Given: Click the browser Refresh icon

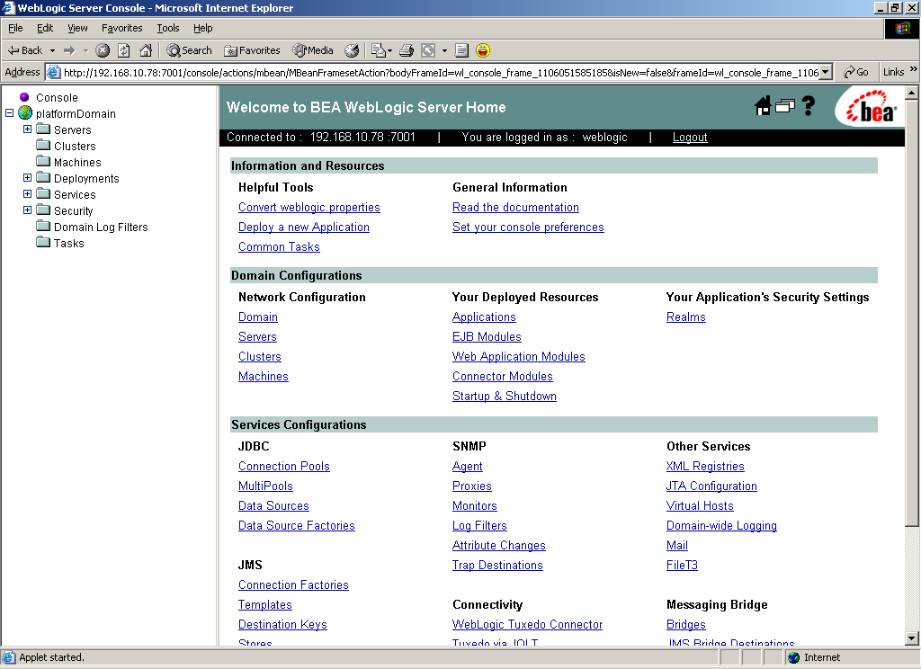Looking at the screenshot, I should [x=124, y=50].
